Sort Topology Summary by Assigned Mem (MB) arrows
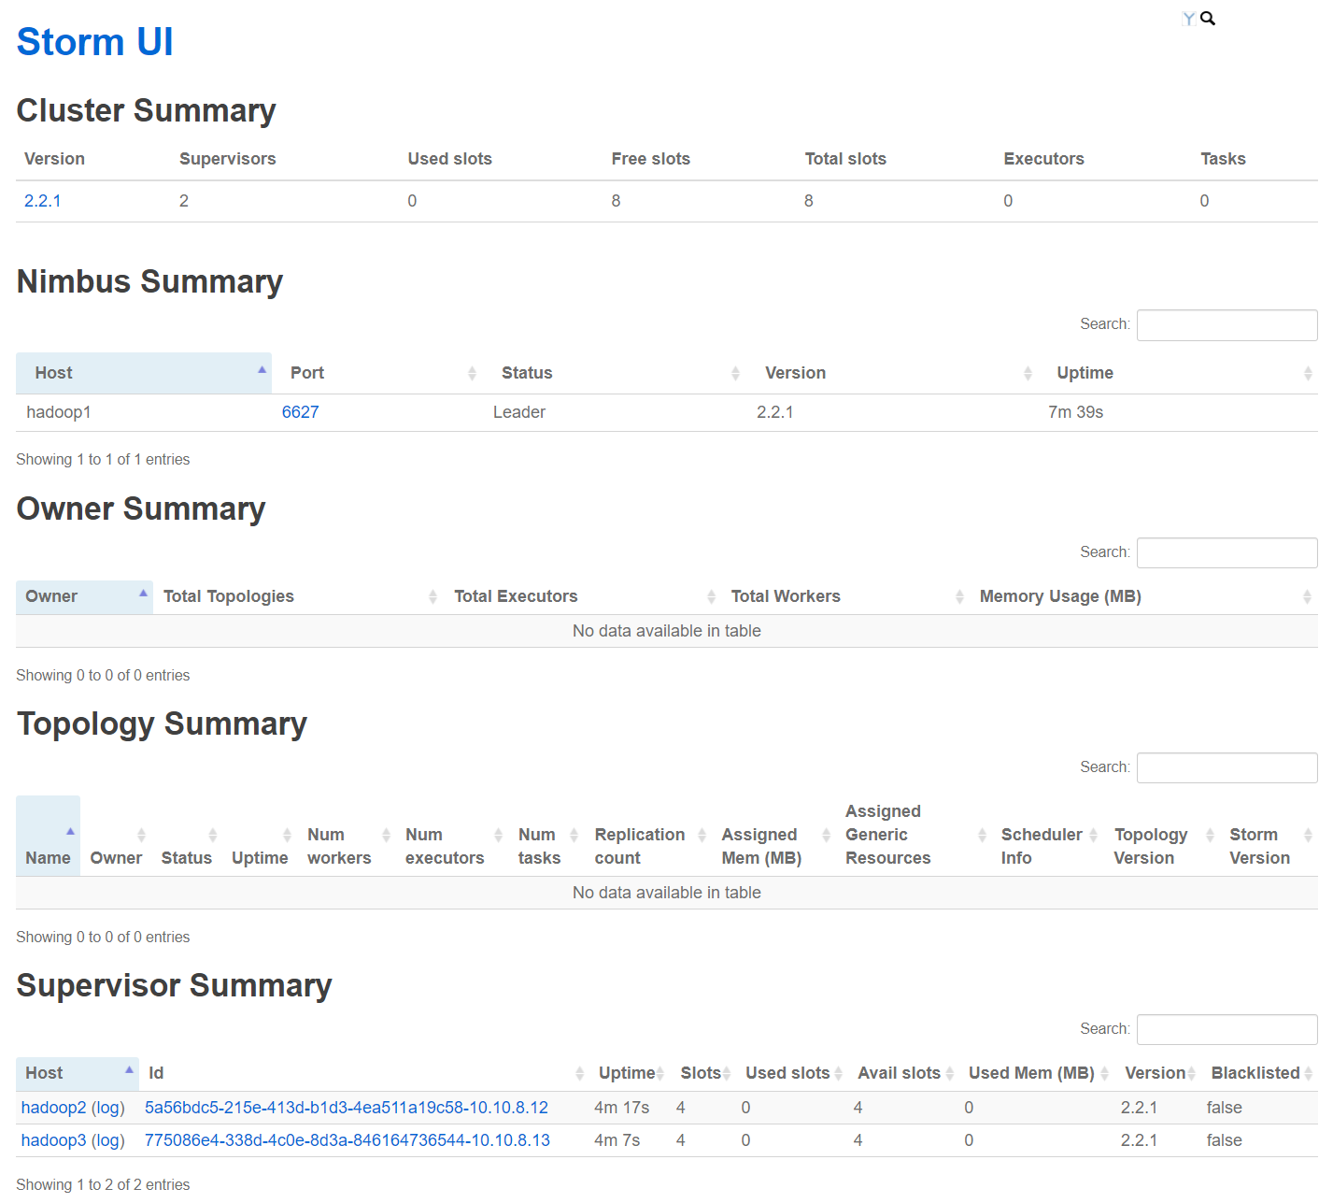The width and height of the screenshot is (1333, 1203). click(826, 835)
